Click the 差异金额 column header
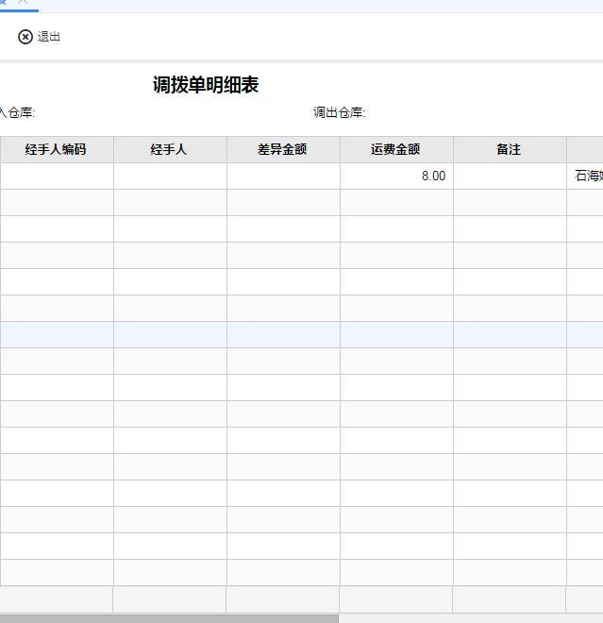The image size is (603, 623). (283, 150)
